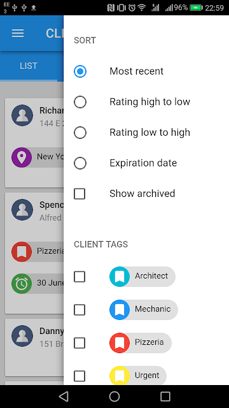Open the hamburger navigation menu
229x408 pixels.
tap(18, 33)
